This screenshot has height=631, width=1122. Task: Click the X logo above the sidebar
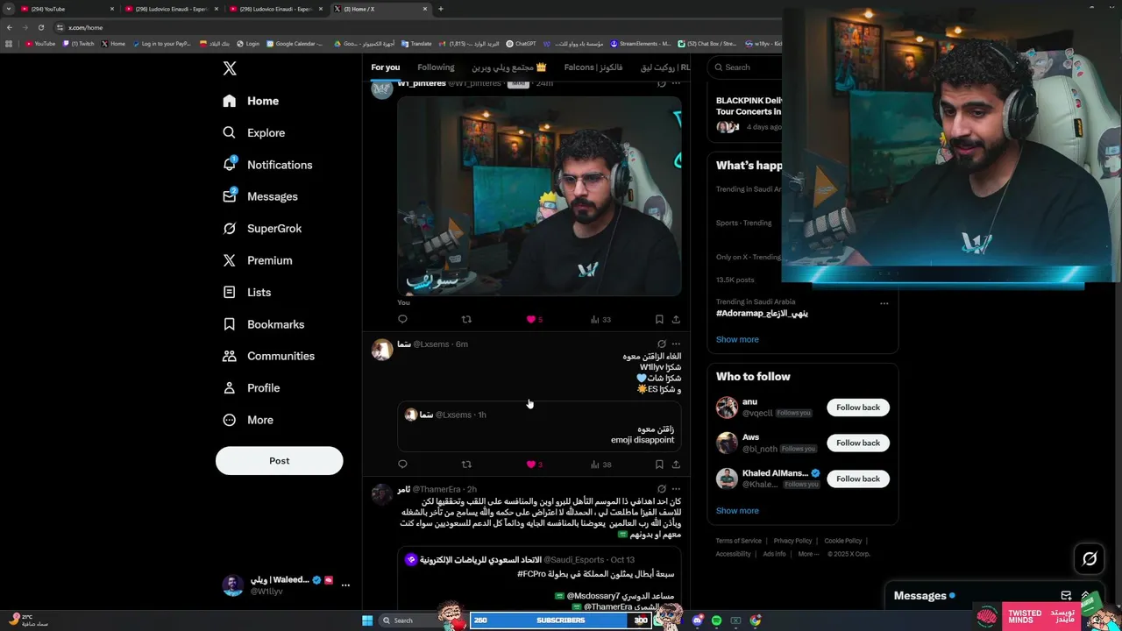[230, 68]
